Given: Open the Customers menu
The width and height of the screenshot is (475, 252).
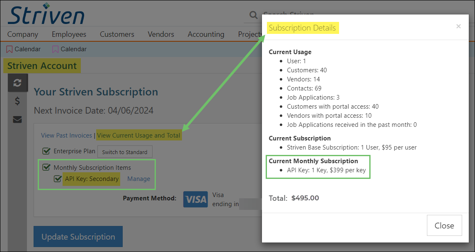Looking at the screenshot, I should [117, 34].
